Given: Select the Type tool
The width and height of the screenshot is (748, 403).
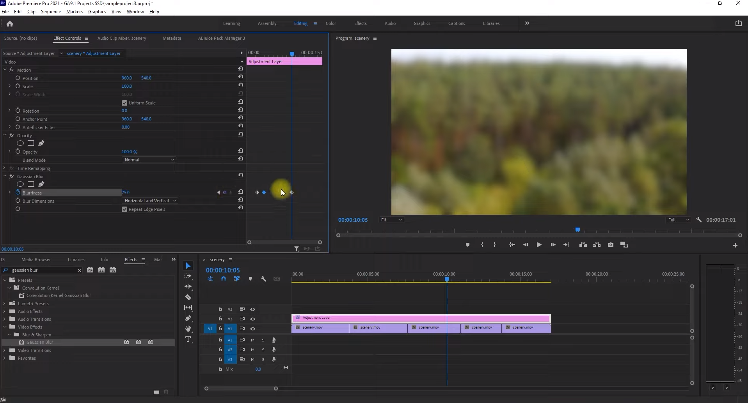Looking at the screenshot, I should (x=188, y=339).
